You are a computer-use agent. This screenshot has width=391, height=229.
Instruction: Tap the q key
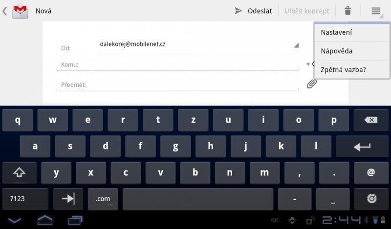pyautogui.click(x=18, y=120)
